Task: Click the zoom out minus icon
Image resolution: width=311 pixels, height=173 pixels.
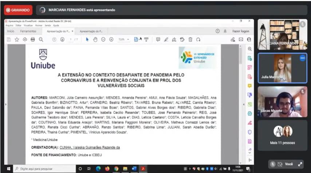Action: [103, 40]
